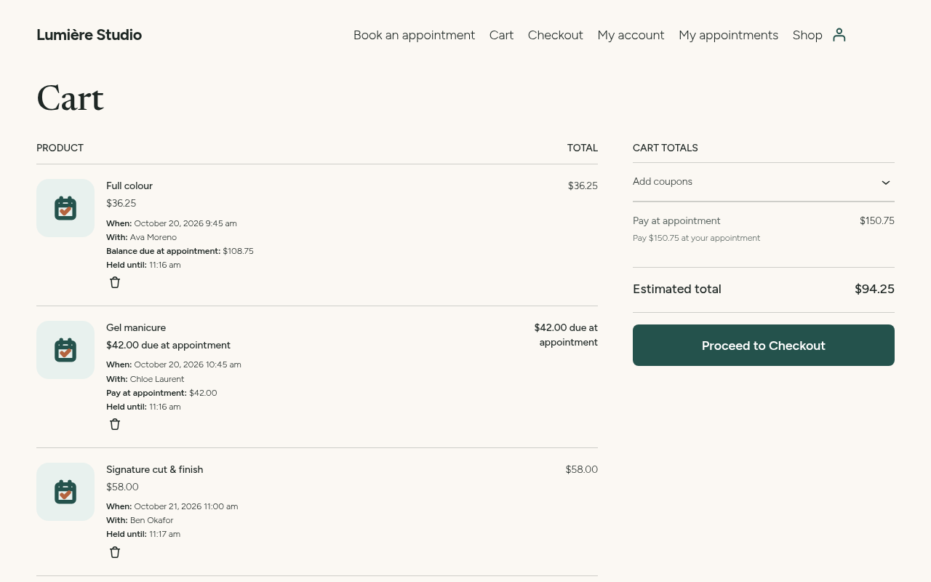931x582 pixels.
Task: Click the Gel manicure date October 20, 2026 10:45 am
Action: pyautogui.click(x=188, y=364)
